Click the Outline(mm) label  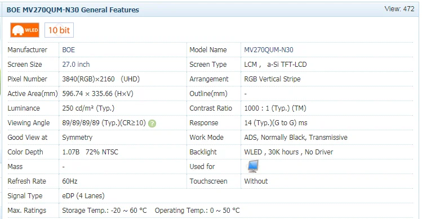208,94
